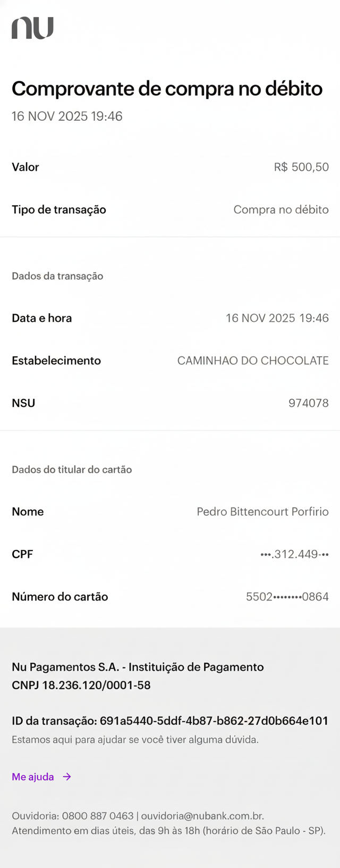
Task: Click the Dados do titular do cartão header
Action: (x=72, y=470)
